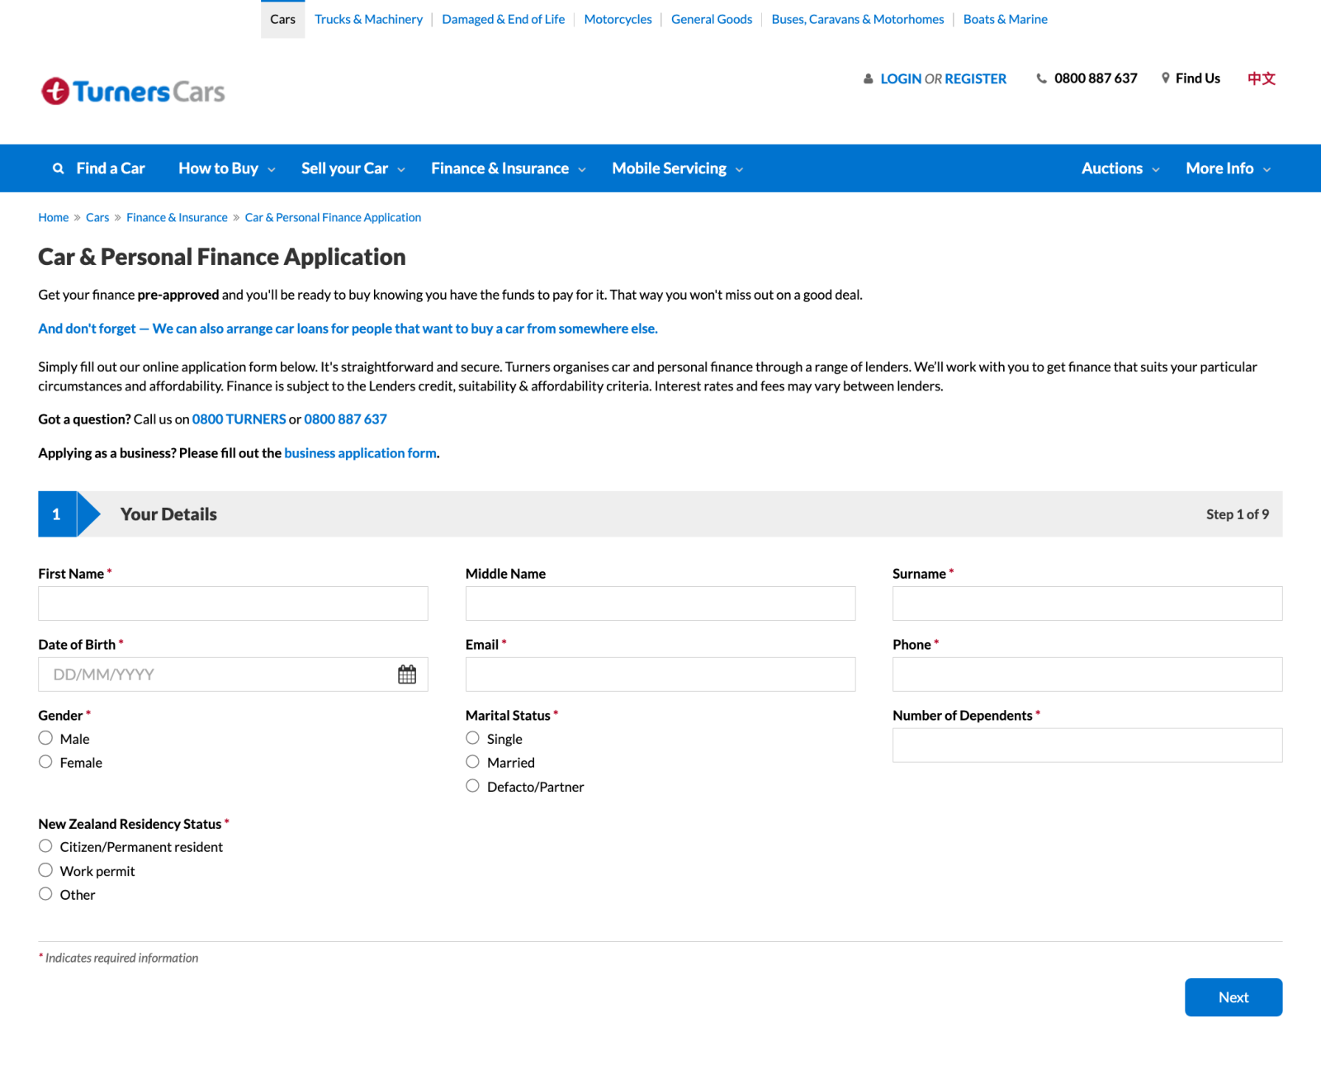Focus the Email input field
The image size is (1321, 1079).
pos(660,674)
